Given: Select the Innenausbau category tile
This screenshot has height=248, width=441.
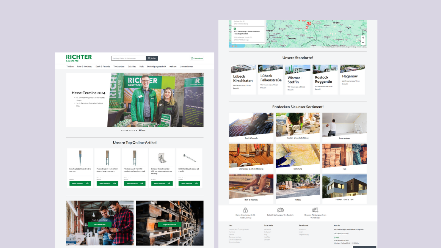Looking at the screenshot, I should (344, 127).
